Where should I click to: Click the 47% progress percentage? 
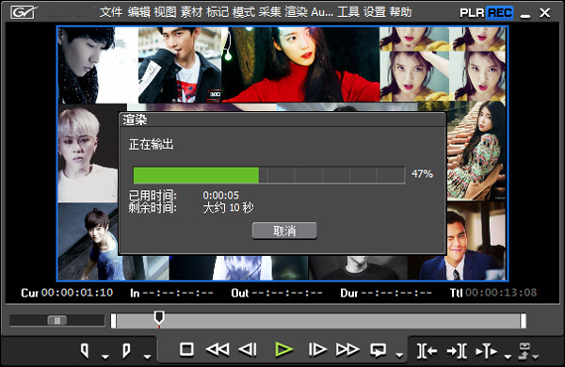point(422,174)
